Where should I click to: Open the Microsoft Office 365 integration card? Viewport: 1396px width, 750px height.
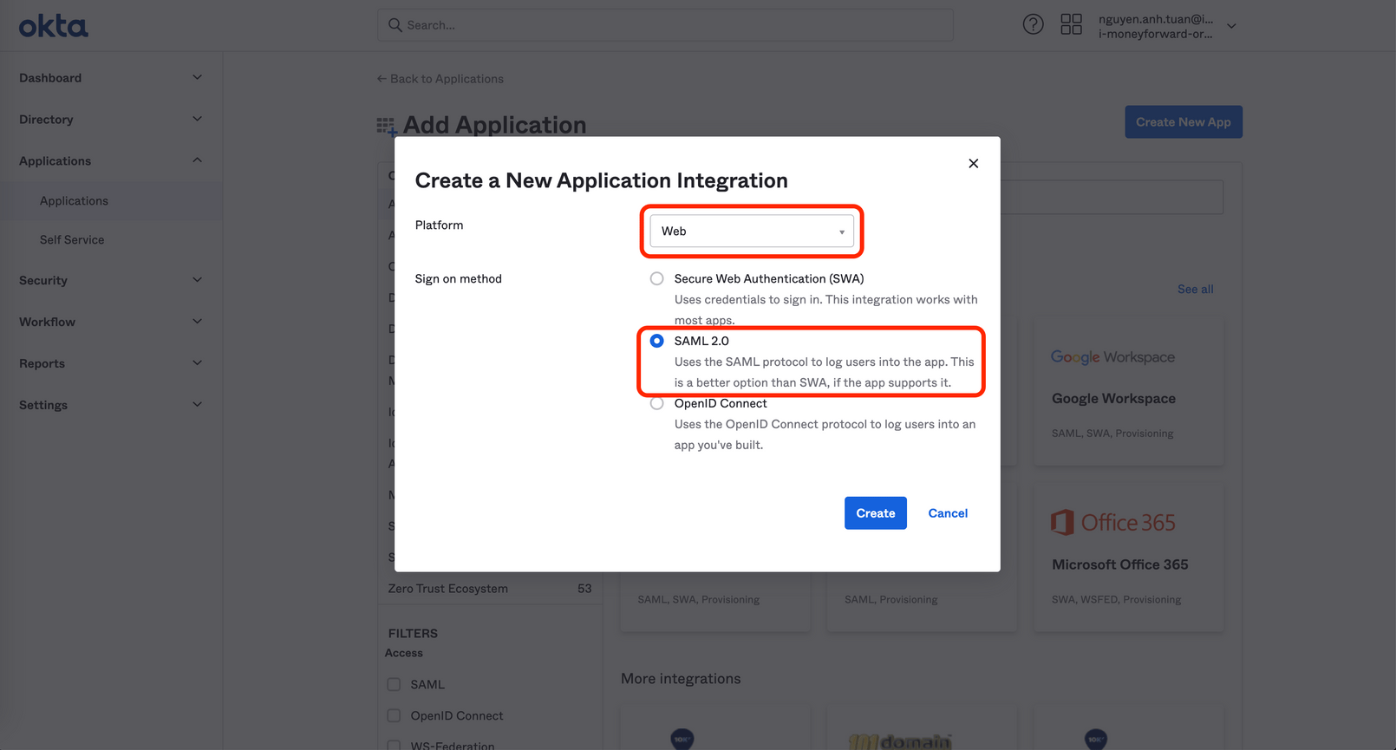pos(1128,558)
